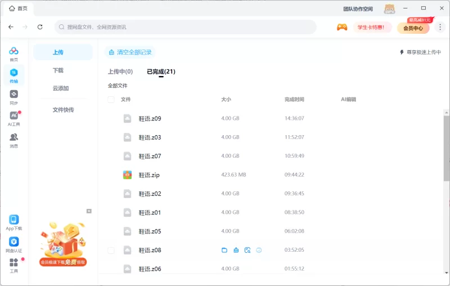Viewport: 450px width, 286px height.
Task: Open the 同步 sync sidebar icon
Action: 13,97
